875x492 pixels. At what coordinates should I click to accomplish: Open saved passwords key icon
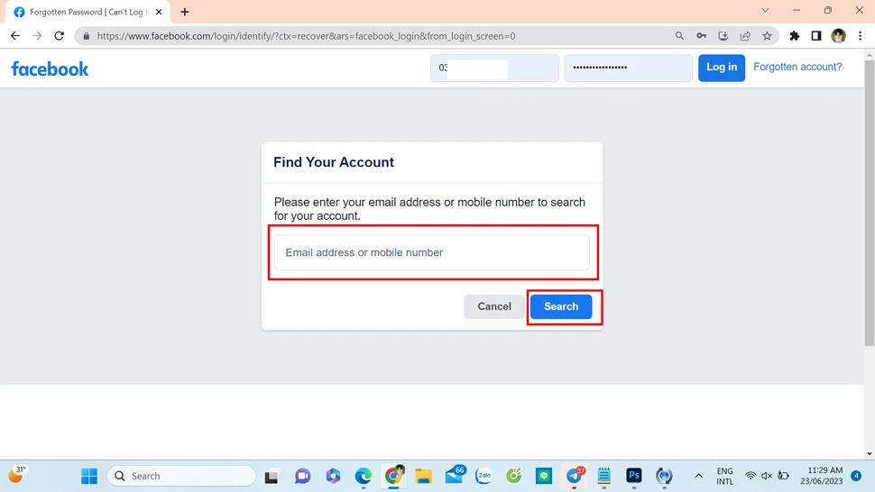[702, 36]
